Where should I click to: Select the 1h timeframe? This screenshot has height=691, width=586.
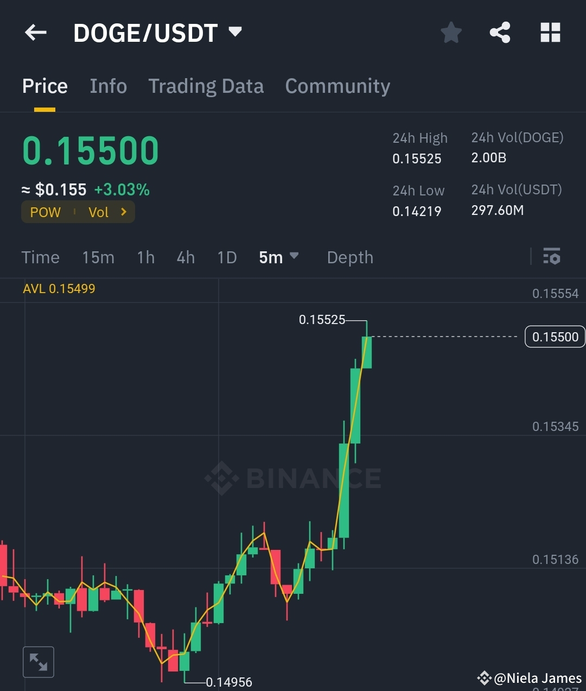145,257
